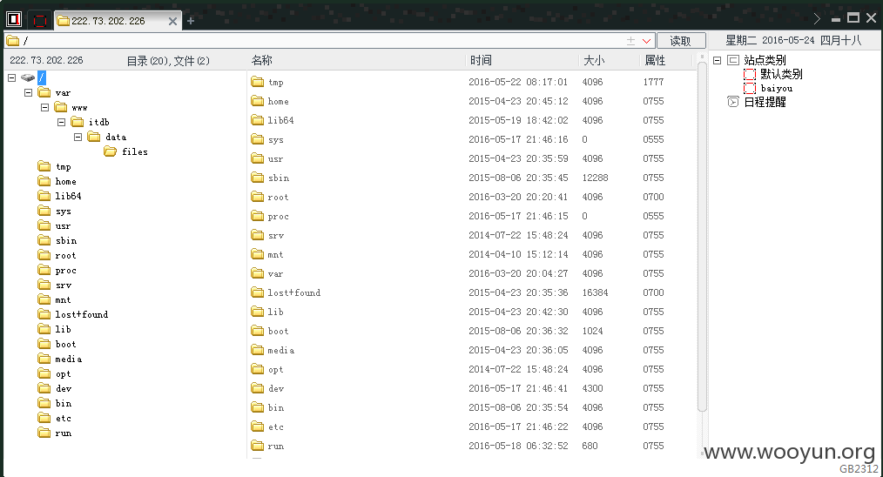
Task: Sort by 属性 column header
Action: click(x=655, y=60)
